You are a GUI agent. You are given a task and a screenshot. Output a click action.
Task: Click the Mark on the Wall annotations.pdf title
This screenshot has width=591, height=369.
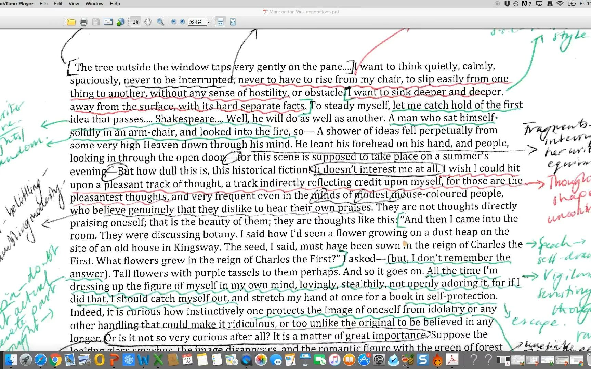[x=304, y=12]
